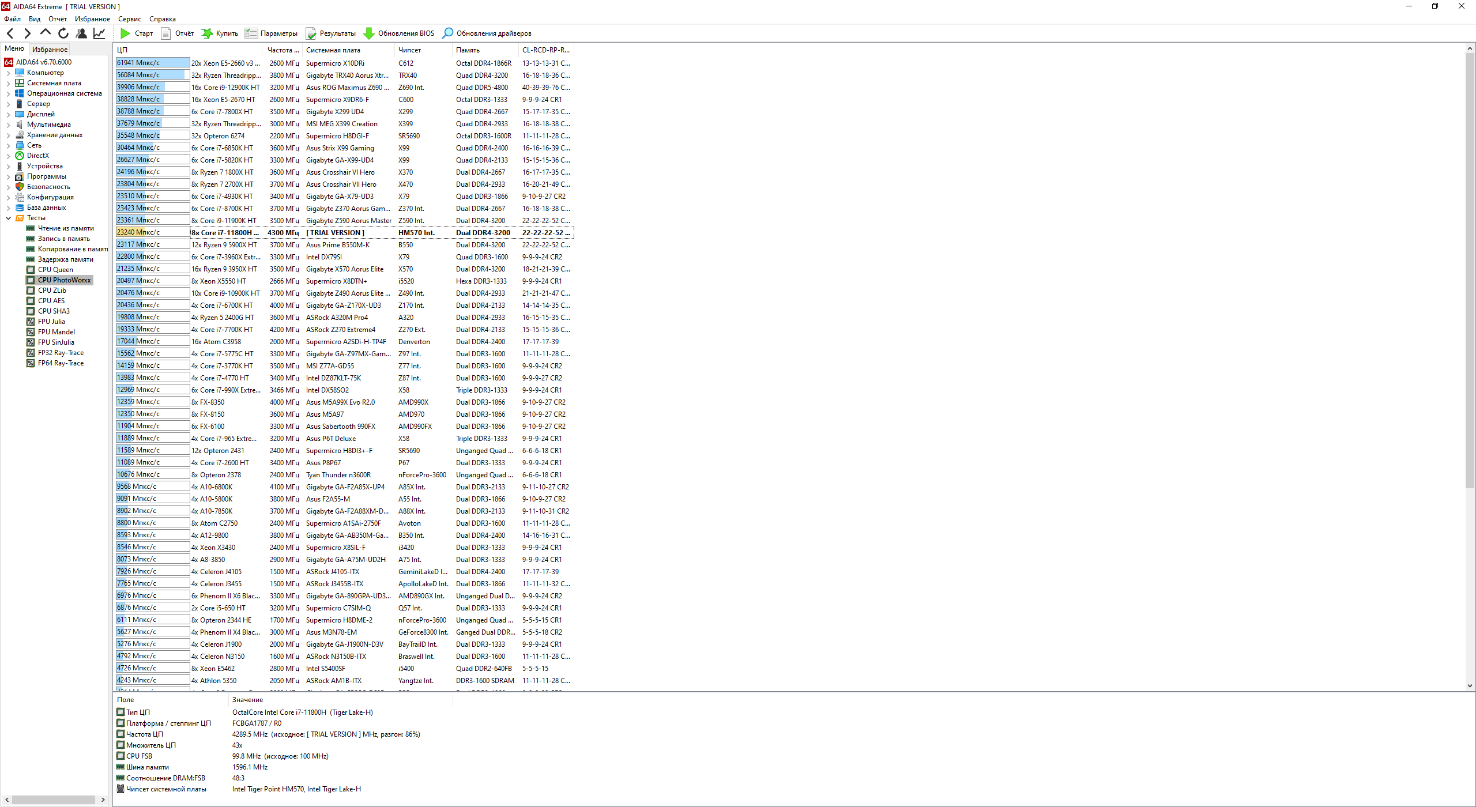Select the DirectX tree item
The image size is (1476, 807).
(37, 156)
